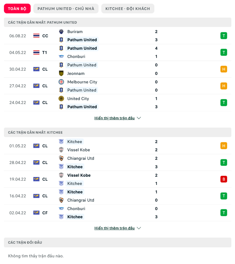Click the Melbourne City club logo
This screenshot has width=235, height=264.
point(61,82)
